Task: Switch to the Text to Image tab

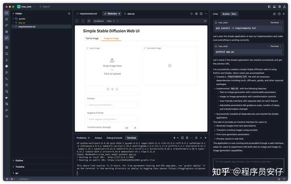Action: 92,38
